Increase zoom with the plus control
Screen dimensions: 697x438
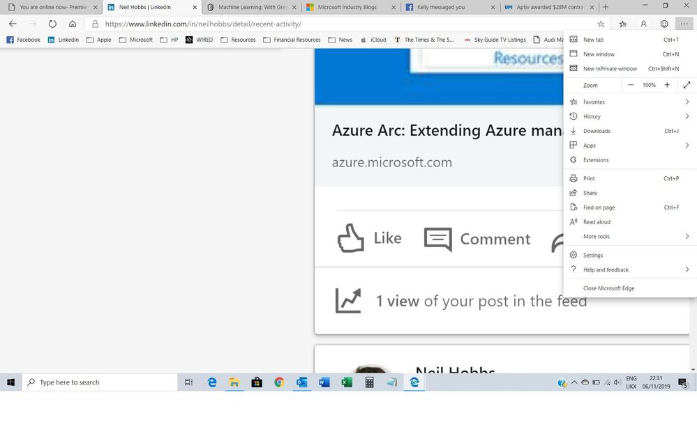click(667, 84)
